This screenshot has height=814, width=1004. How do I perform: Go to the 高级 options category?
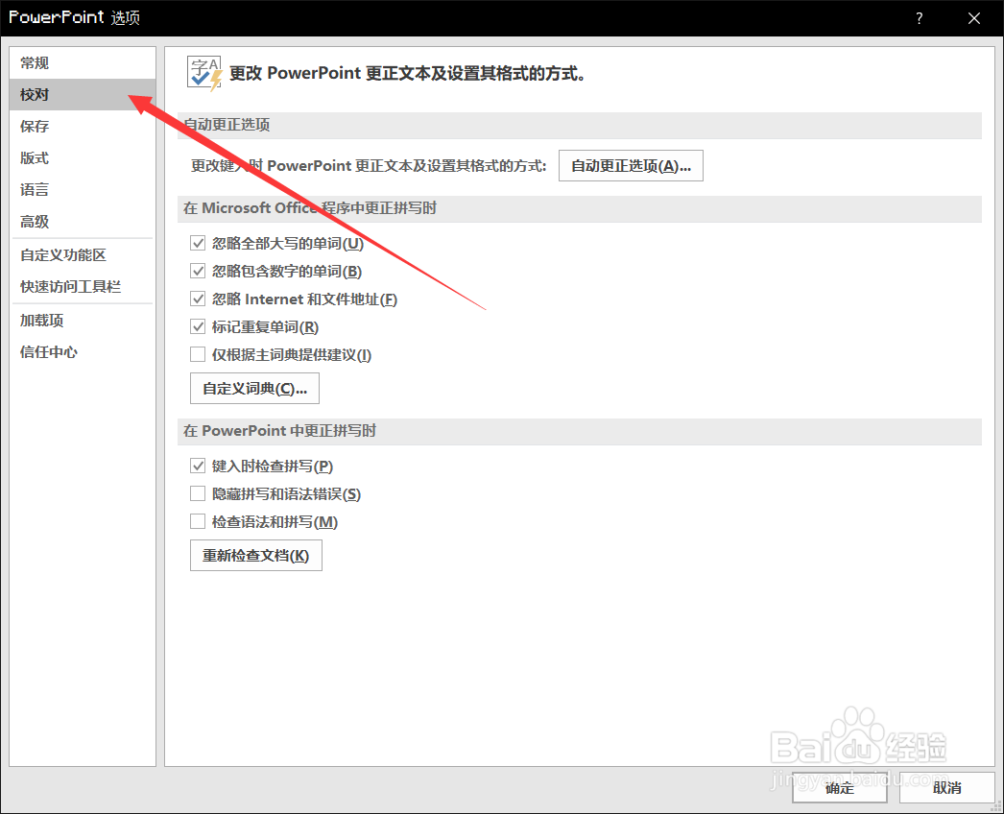pyautogui.click(x=83, y=222)
